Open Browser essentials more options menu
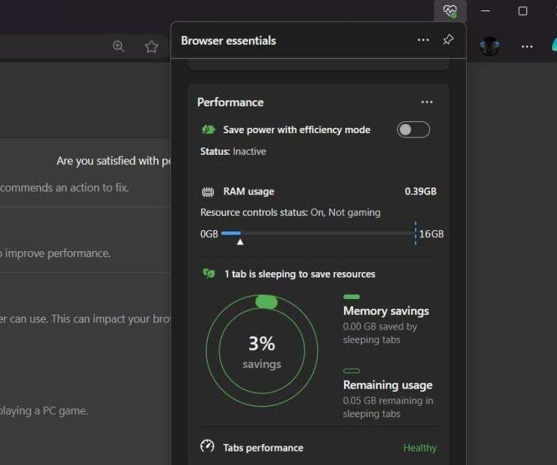 [x=423, y=40]
